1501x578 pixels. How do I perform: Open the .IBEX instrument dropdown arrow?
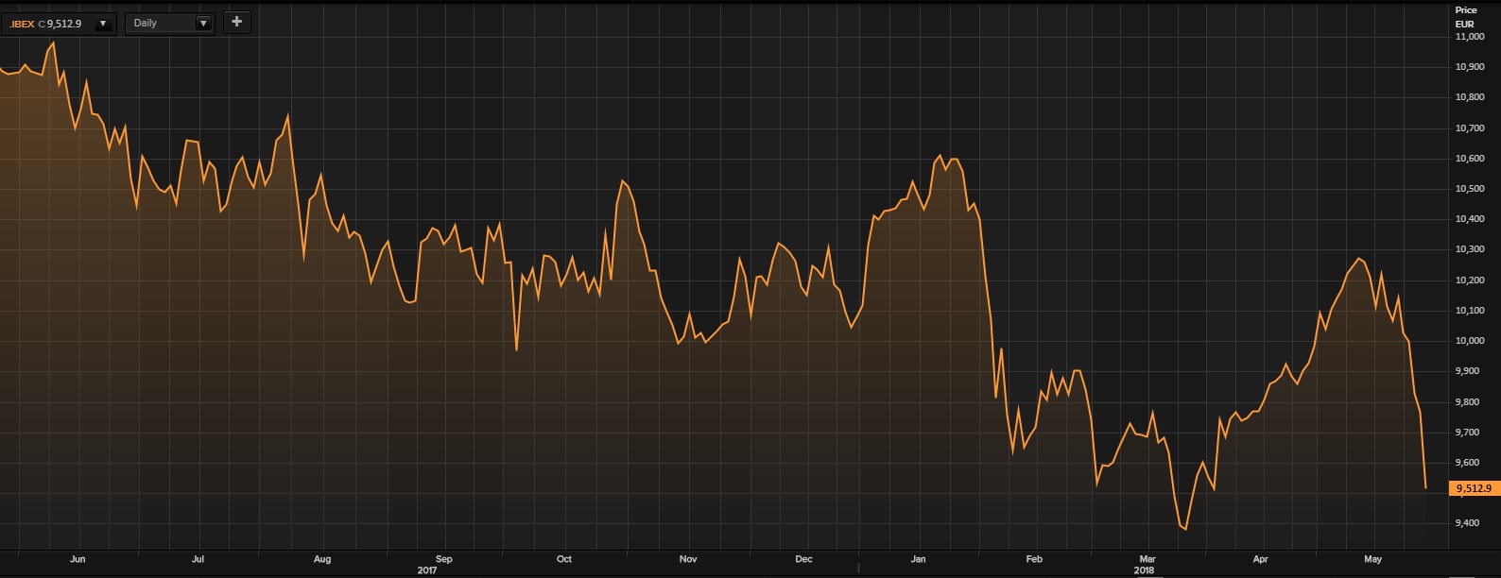[103, 24]
